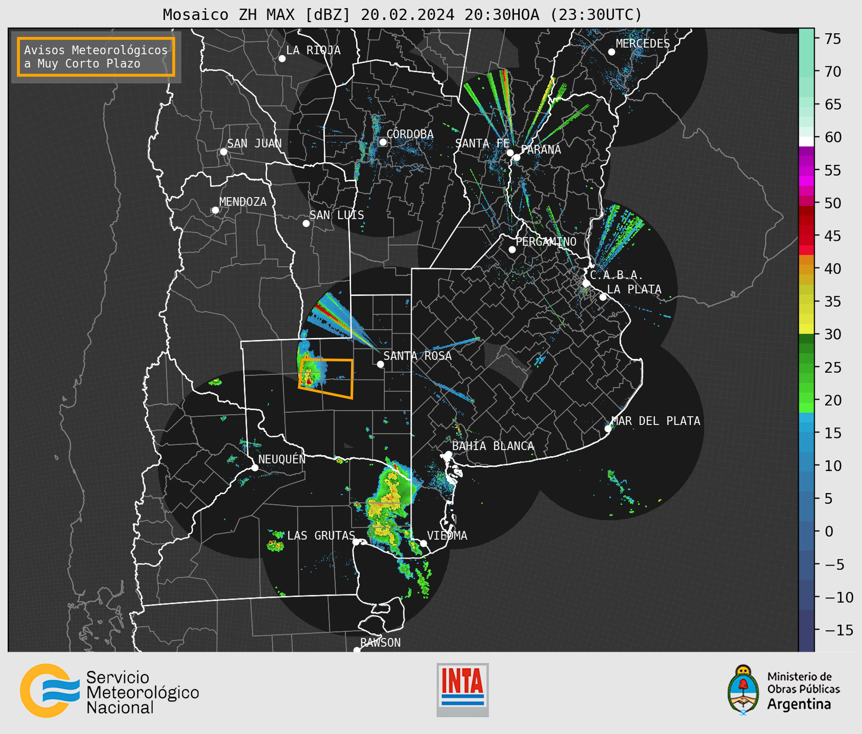The width and height of the screenshot is (862, 734).
Task: Click the INTA logo
Action: click(x=462, y=690)
